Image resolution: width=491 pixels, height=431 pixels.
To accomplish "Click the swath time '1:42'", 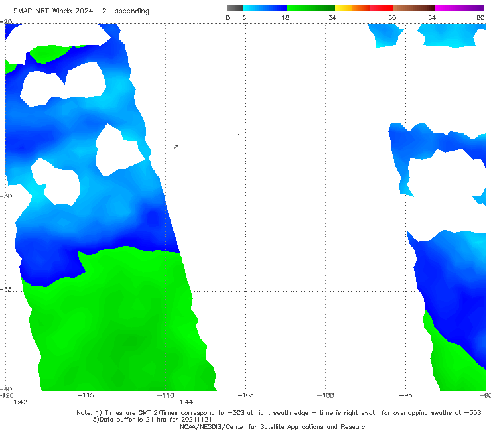I will pos(20,402).
